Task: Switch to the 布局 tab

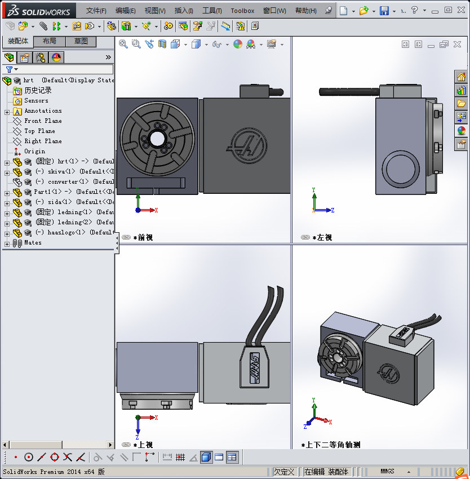Action: tap(49, 41)
